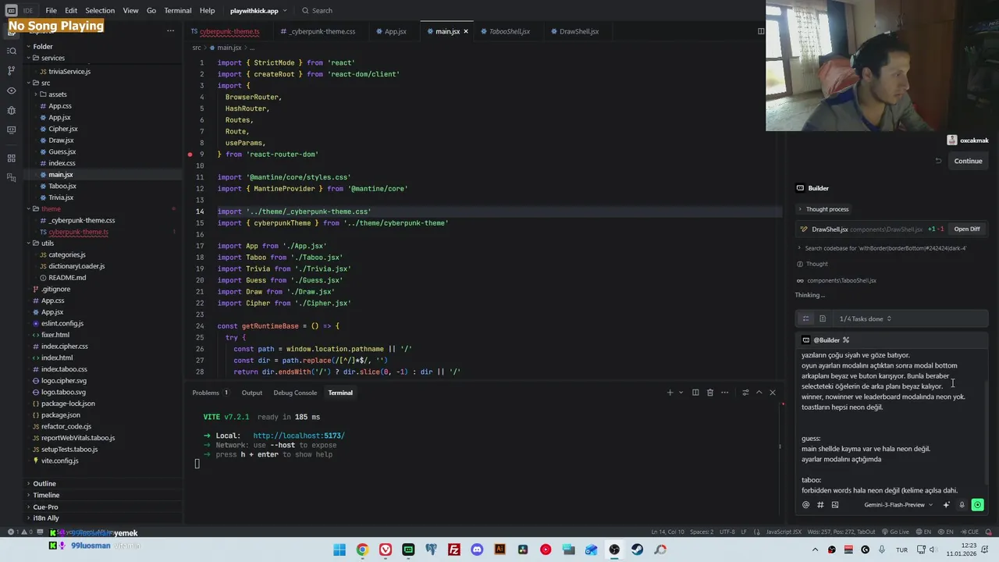Close the bottom terminal panel

(773, 393)
